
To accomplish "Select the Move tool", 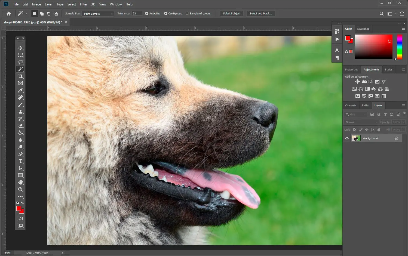I will 20,48.
